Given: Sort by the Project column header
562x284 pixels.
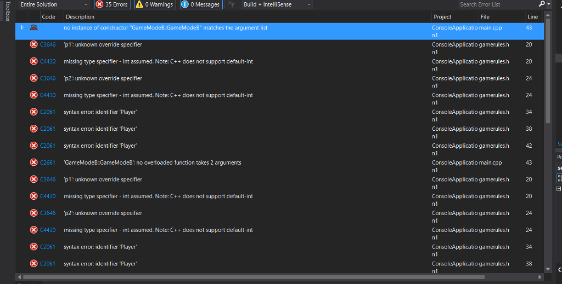Looking at the screenshot, I should point(442,17).
